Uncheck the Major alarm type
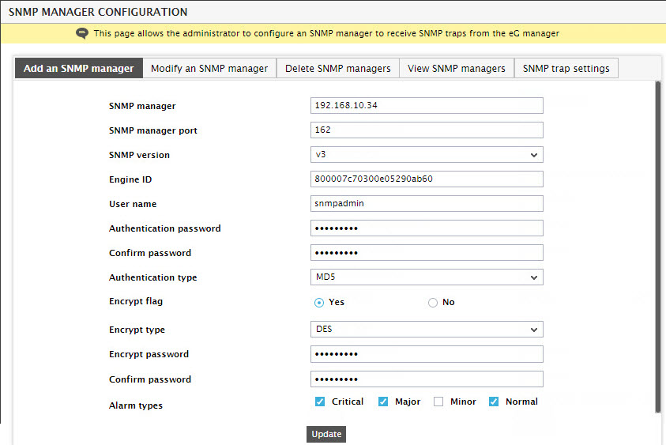666x445 pixels. (x=383, y=402)
